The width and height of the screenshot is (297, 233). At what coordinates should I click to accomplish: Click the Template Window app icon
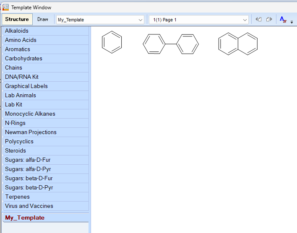6,7
